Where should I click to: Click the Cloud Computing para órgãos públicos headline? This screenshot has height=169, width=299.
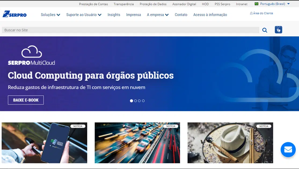point(91,75)
